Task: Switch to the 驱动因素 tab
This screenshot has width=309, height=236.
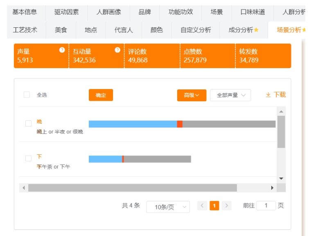Action: click(x=66, y=12)
